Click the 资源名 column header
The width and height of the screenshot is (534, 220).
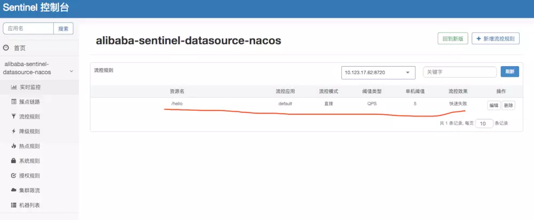(177, 91)
